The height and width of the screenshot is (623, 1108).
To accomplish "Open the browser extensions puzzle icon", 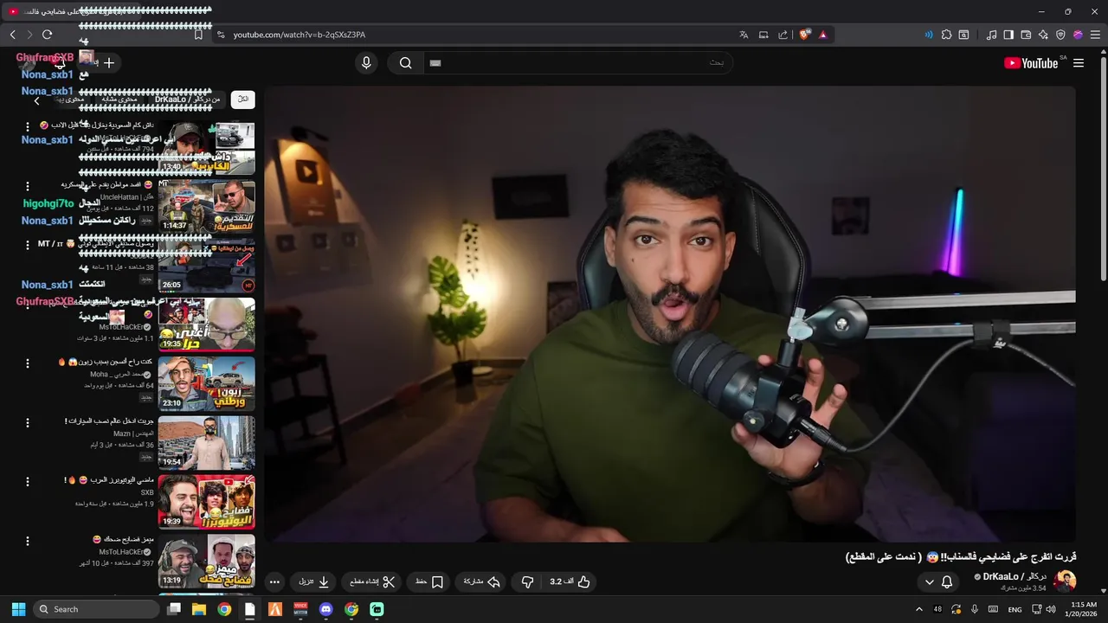I will [946, 35].
